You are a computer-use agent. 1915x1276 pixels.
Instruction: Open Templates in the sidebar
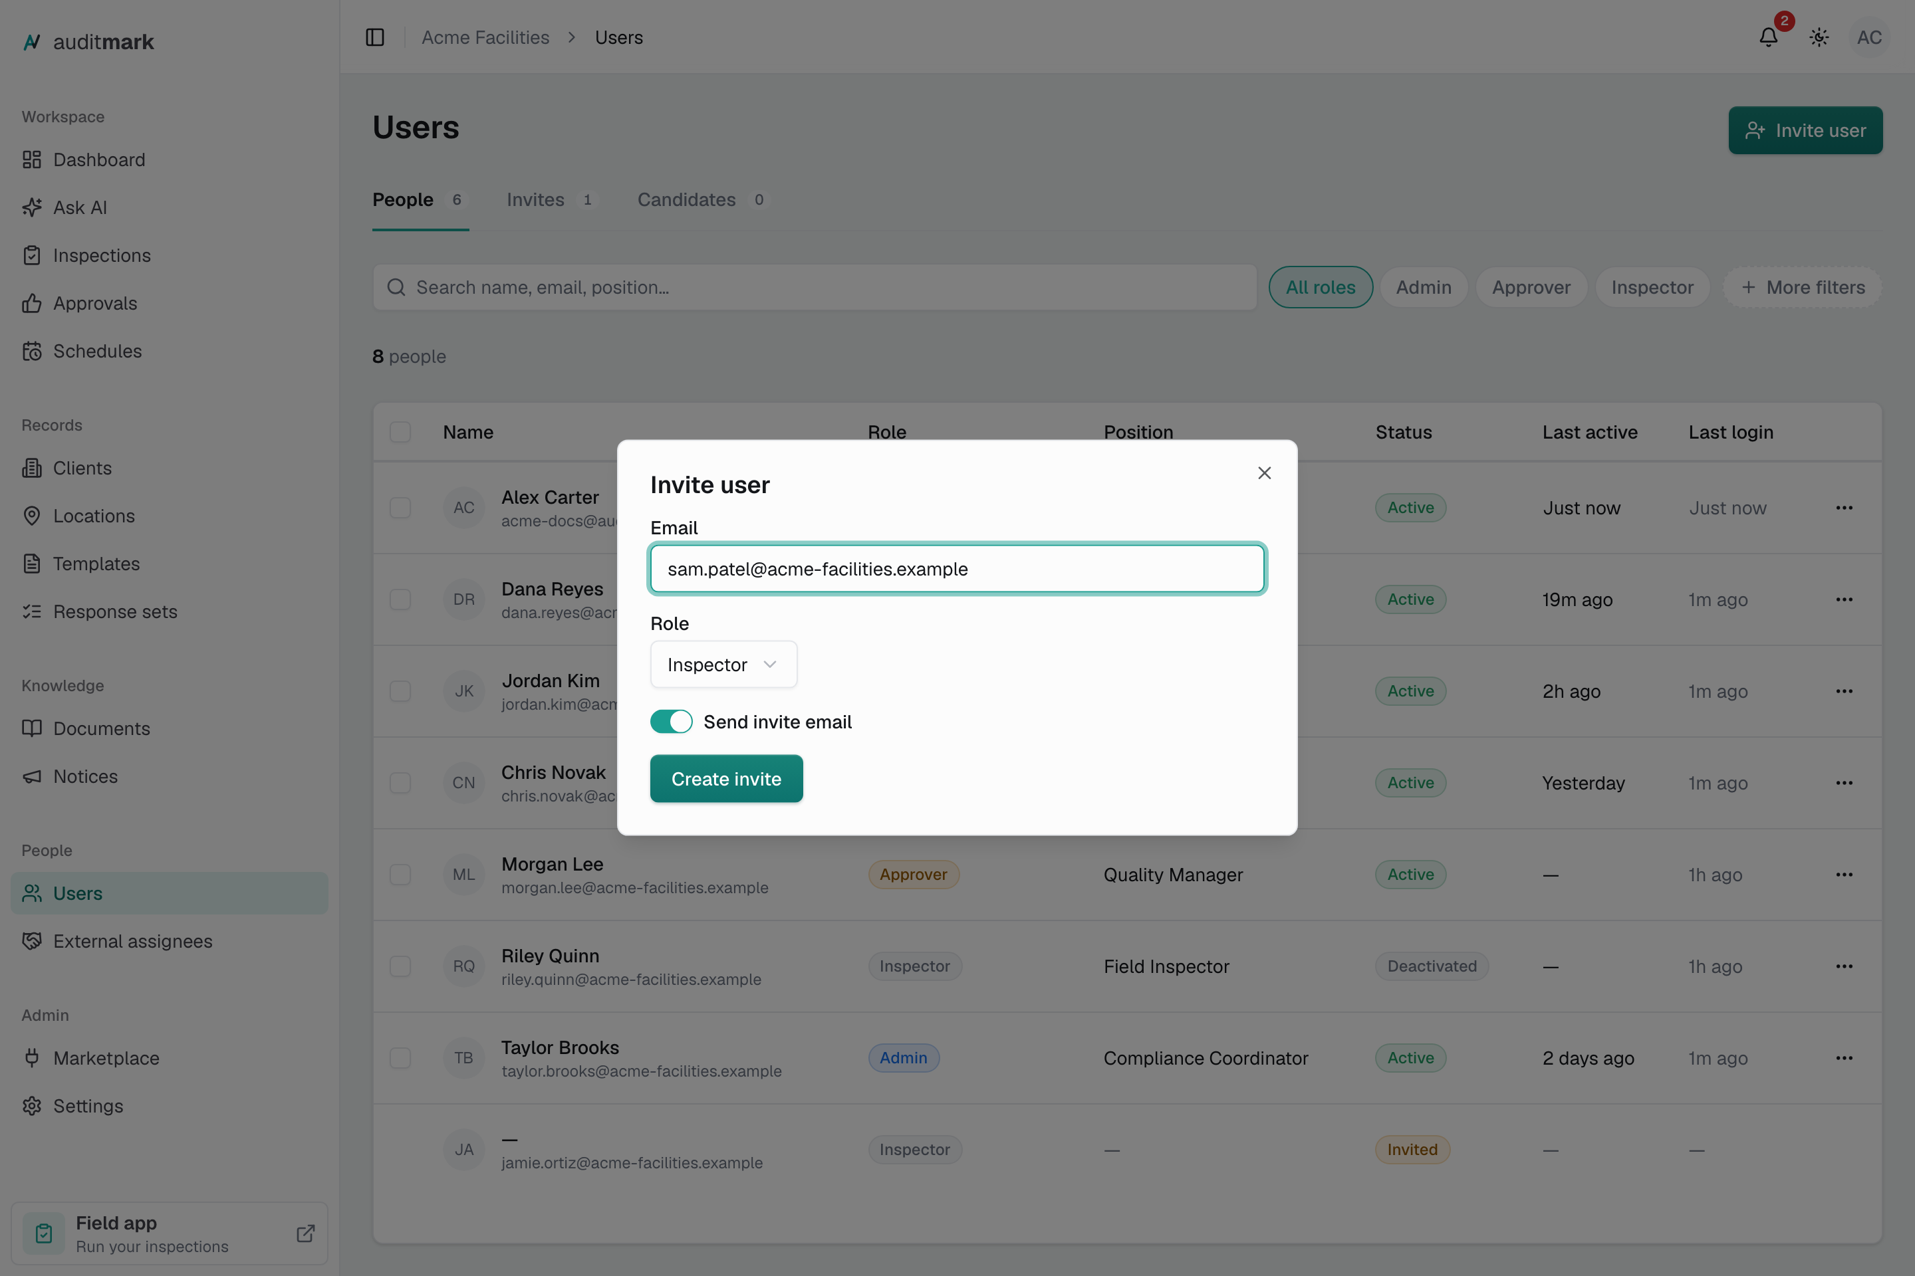(x=170, y=564)
